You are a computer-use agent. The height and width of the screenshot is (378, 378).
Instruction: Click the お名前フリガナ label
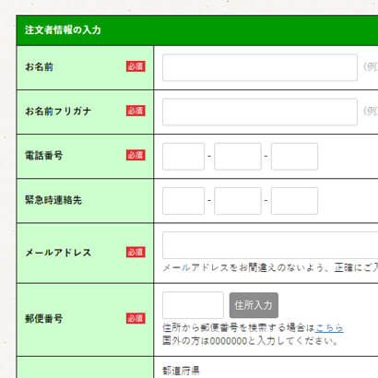[58, 112]
